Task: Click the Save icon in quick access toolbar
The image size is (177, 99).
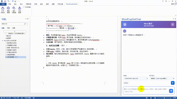Action: (x=5, y=1)
